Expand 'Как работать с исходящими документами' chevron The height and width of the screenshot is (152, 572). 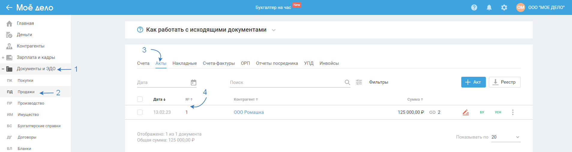coord(274,30)
